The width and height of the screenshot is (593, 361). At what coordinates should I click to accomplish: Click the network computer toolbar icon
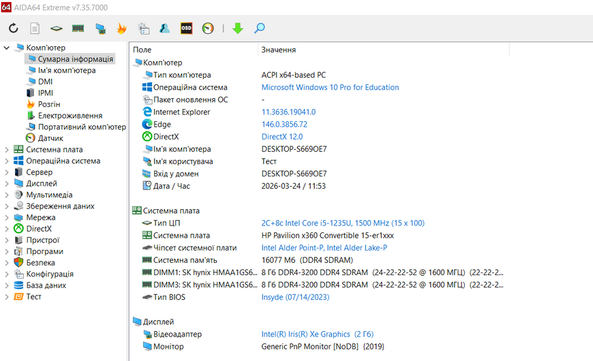(x=100, y=29)
